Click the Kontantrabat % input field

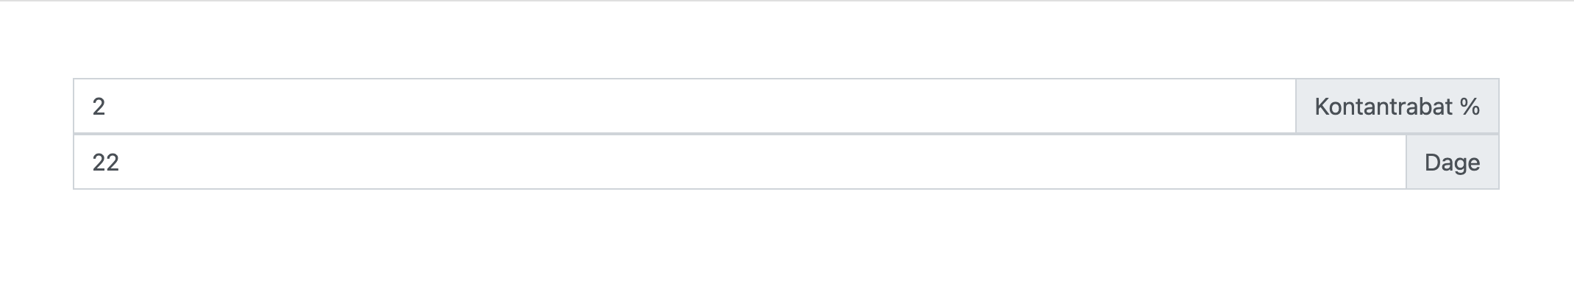[x=685, y=107]
